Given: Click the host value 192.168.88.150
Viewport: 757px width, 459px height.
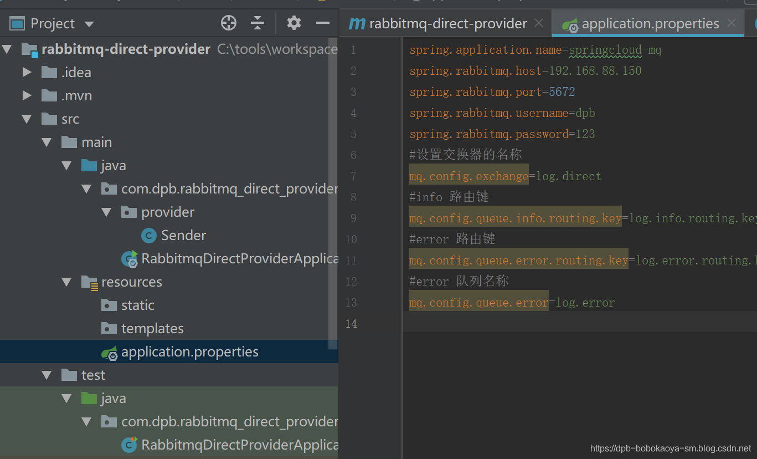Looking at the screenshot, I should [595, 71].
